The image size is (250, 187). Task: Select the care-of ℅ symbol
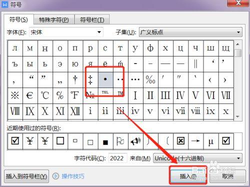[60, 95]
